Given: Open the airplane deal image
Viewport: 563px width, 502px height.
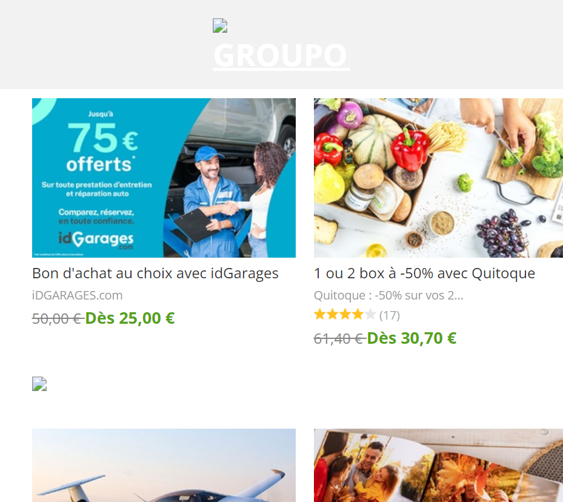Looking at the screenshot, I should [164, 465].
